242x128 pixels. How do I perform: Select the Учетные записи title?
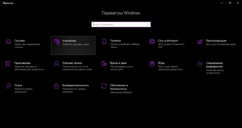tap(72, 63)
